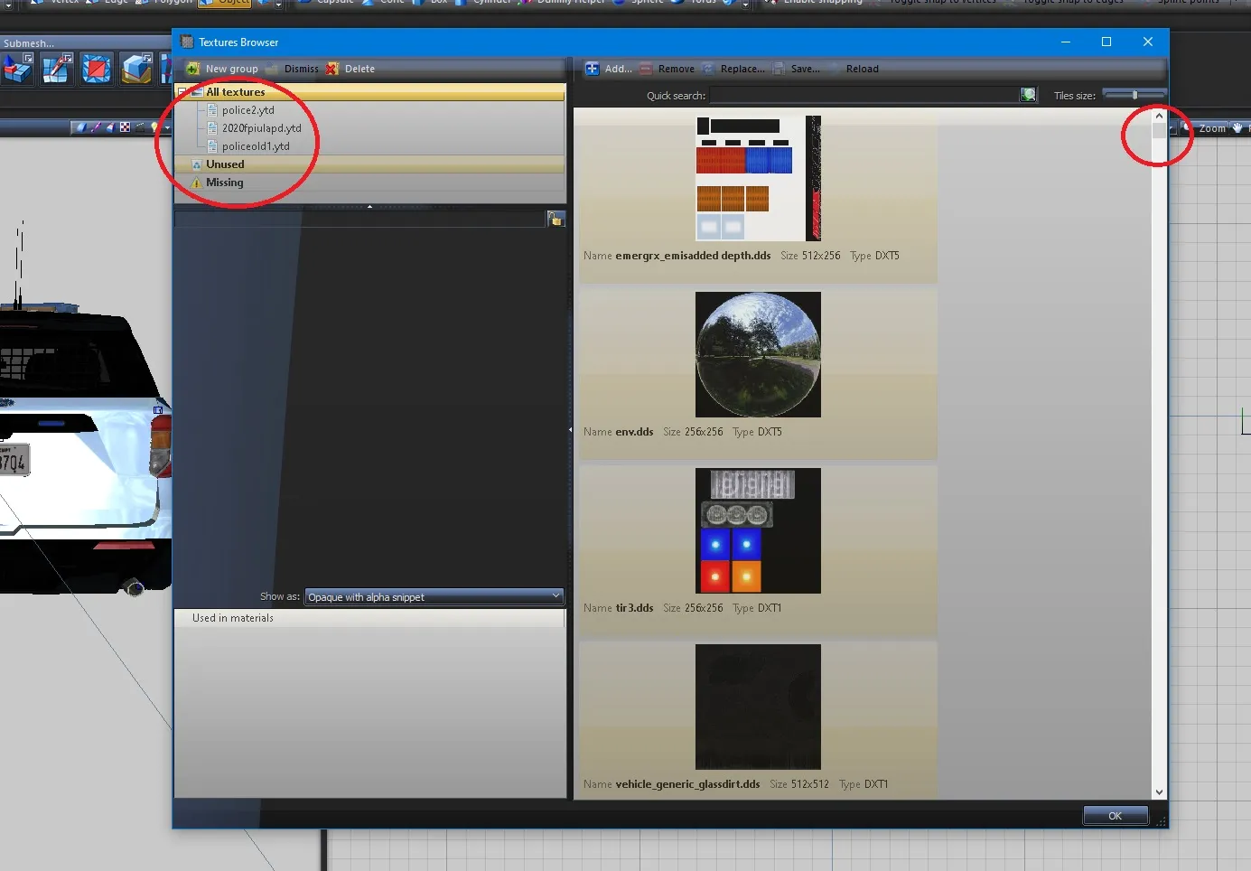Click the Remove texture icon
Image resolution: width=1251 pixels, height=871 pixels.
pos(646,69)
